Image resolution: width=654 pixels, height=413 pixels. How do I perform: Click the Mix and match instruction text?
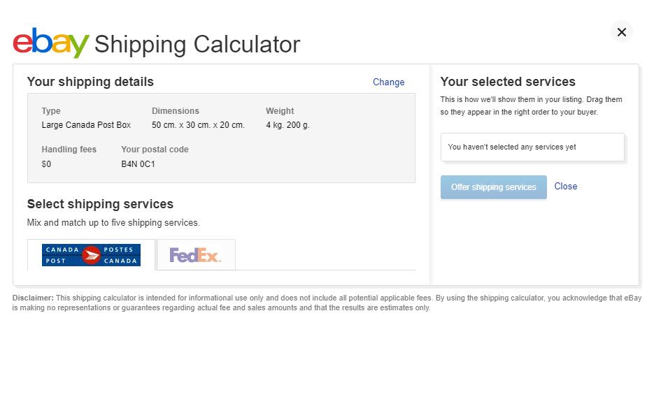tap(113, 223)
